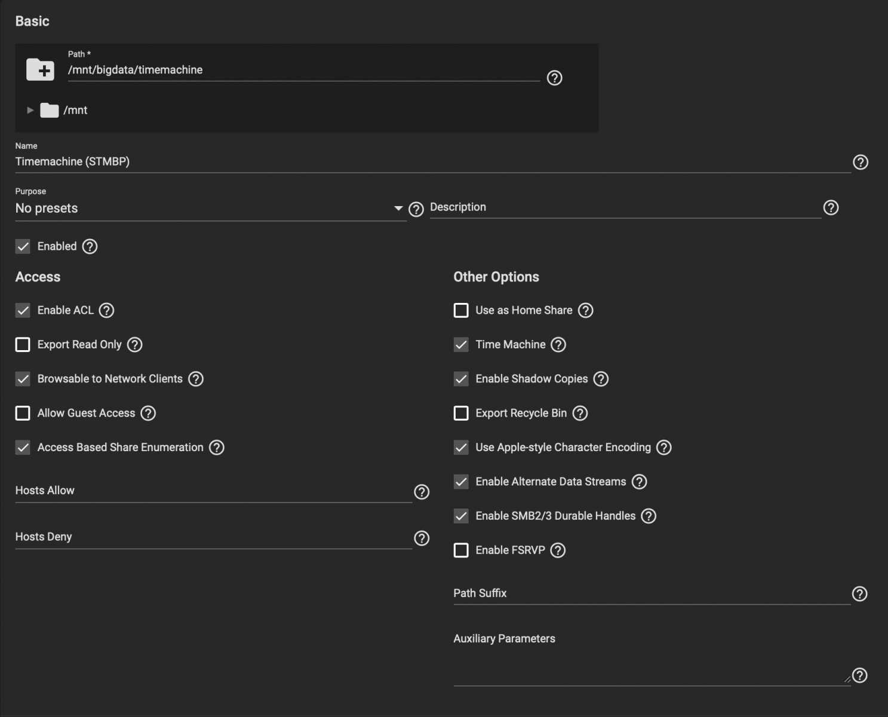Open help for Purpose dropdown
Viewport: 888px width, 717px height.
click(416, 209)
